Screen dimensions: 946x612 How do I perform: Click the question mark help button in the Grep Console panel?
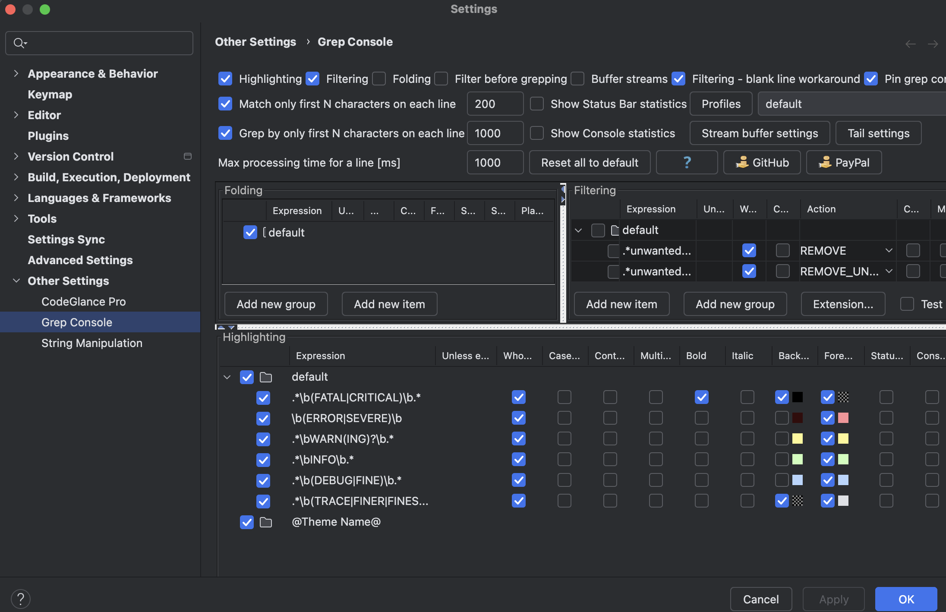(687, 163)
